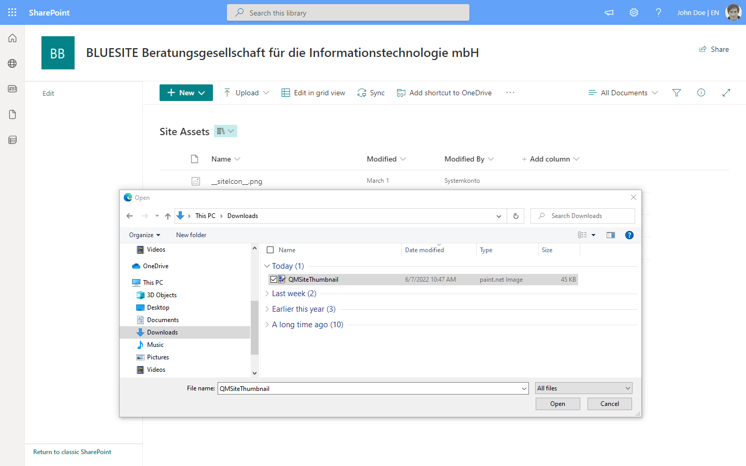Image resolution: width=746 pixels, height=466 pixels.
Task: Open the lists icon in left rail
Action: click(12, 140)
